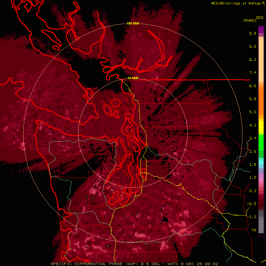Click the purple top of the color scale
Screen dimensions: 266x266
(x=261, y=30)
